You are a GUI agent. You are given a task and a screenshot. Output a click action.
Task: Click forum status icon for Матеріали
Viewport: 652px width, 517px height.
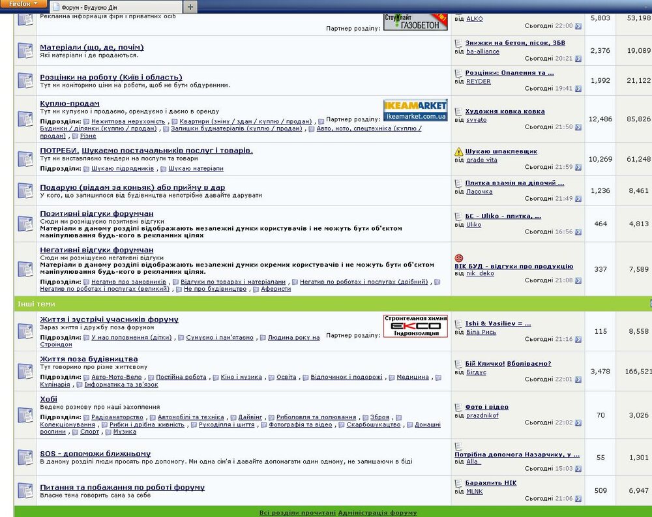pos(25,50)
